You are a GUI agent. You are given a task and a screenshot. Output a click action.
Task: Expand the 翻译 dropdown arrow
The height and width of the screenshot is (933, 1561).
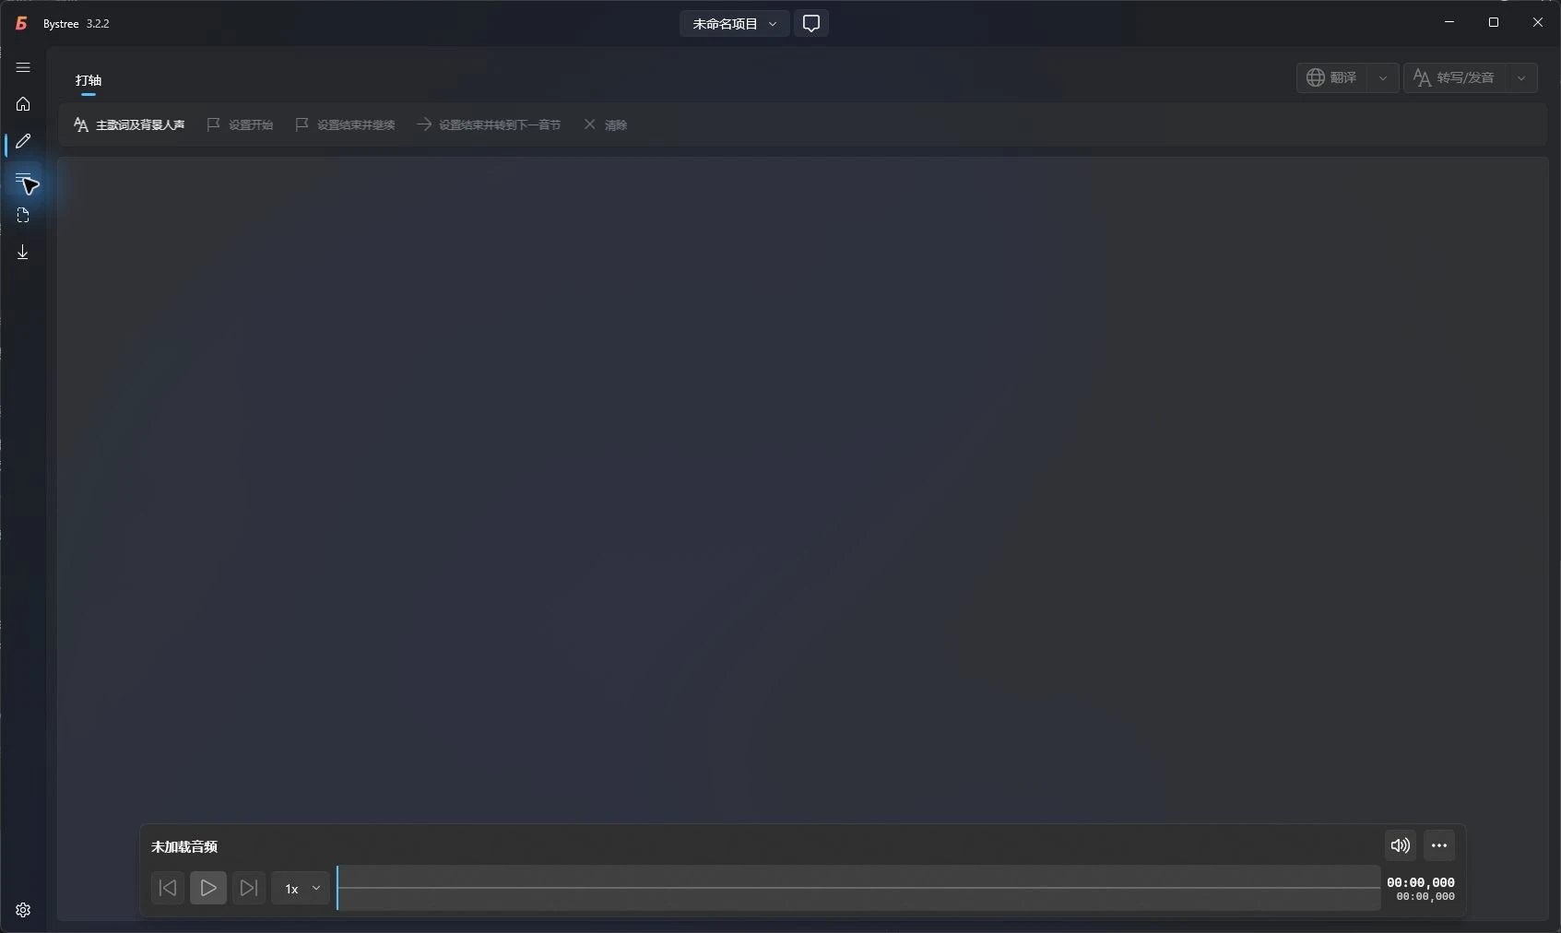pos(1383,77)
